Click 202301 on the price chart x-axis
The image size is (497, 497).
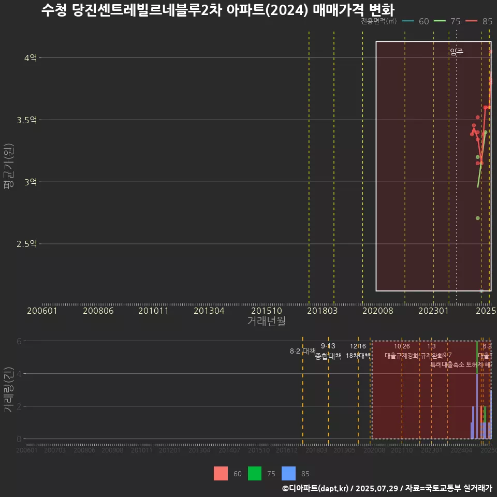click(x=434, y=311)
